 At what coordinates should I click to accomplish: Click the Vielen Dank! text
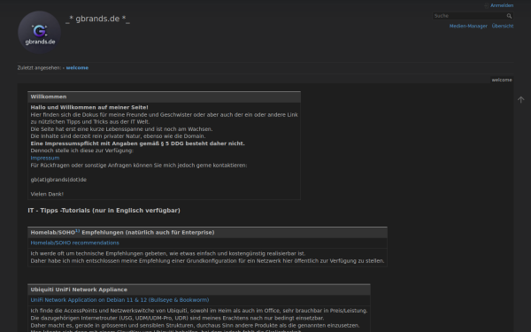[x=47, y=194]
